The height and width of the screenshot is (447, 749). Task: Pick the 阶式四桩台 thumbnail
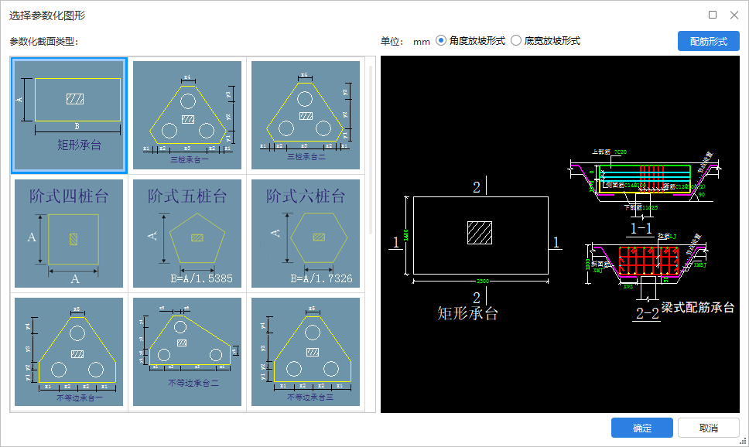point(69,234)
